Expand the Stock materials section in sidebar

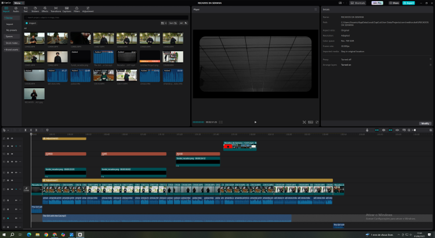[12, 42]
